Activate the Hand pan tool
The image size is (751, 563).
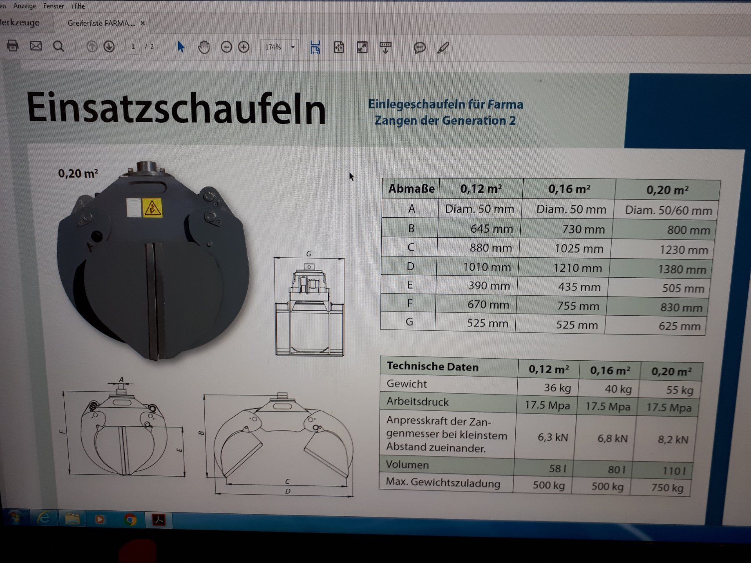tap(204, 47)
